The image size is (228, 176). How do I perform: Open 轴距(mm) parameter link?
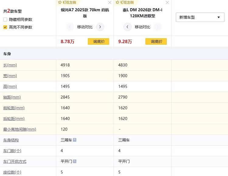tap(12, 97)
